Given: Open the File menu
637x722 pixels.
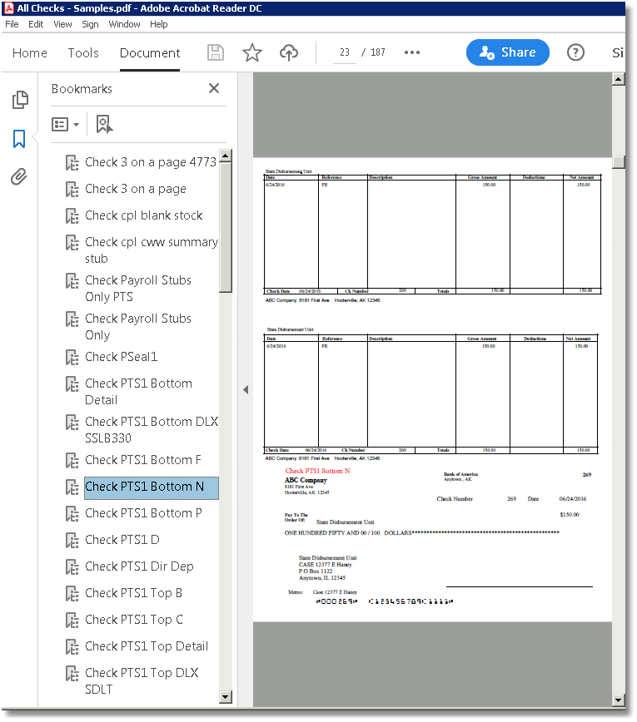Looking at the screenshot, I should click(x=12, y=24).
